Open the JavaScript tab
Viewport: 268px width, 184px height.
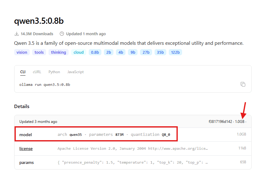point(75,72)
